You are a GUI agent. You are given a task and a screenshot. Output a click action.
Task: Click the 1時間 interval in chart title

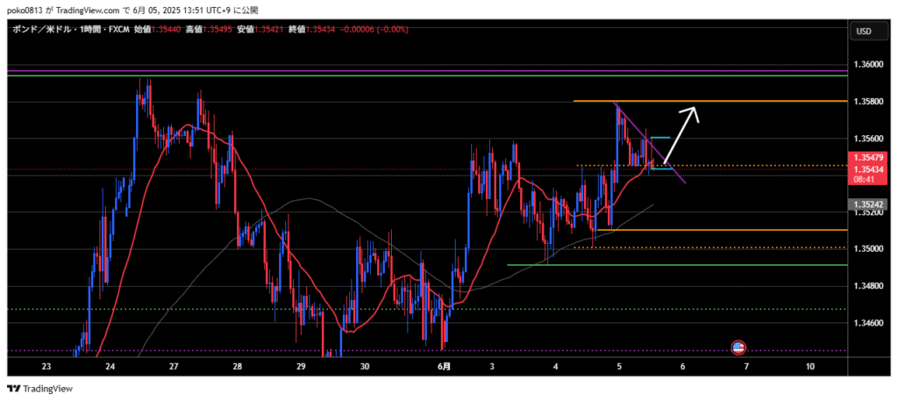(89, 29)
